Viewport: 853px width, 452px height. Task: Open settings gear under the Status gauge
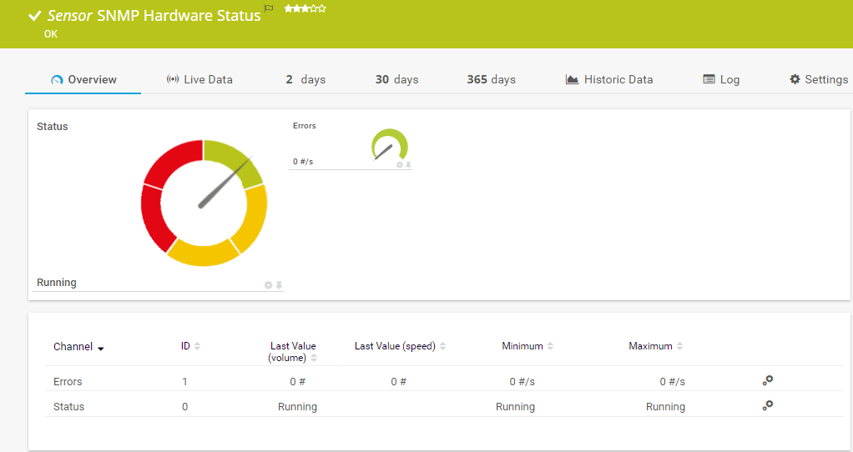click(268, 285)
